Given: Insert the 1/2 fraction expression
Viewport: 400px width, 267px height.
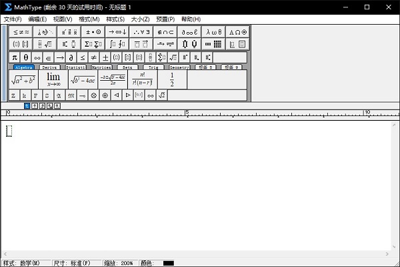Looking at the screenshot, I should pos(172,79).
